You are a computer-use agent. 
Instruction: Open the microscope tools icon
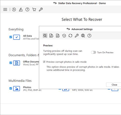tap(21, 9)
